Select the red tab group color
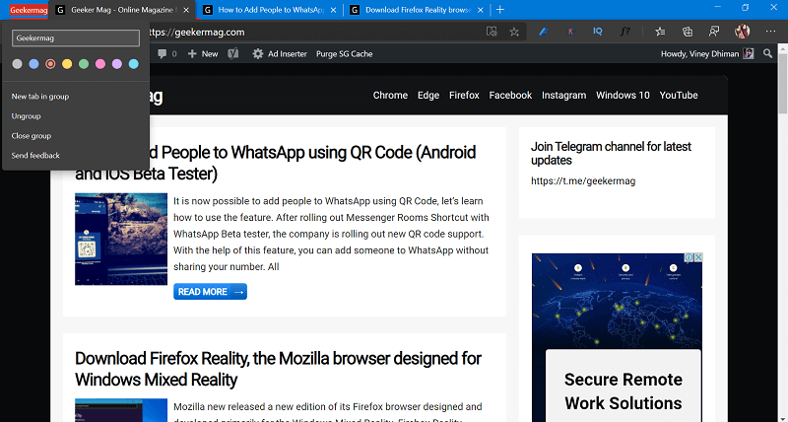The width and height of the screenshot is (788, 422). (50, 64)
